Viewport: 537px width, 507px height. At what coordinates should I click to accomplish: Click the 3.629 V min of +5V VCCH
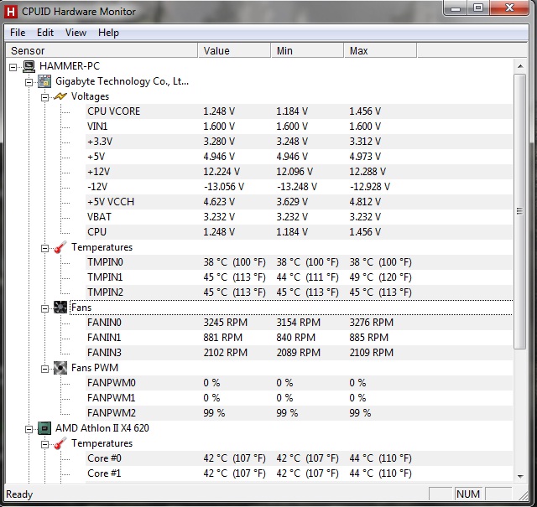(x=292, y=202)
